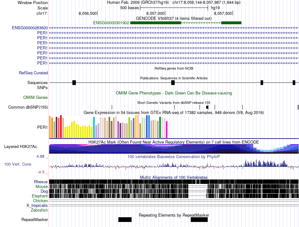Click the high-conservation PhyloP peak region

coord(266,163)
